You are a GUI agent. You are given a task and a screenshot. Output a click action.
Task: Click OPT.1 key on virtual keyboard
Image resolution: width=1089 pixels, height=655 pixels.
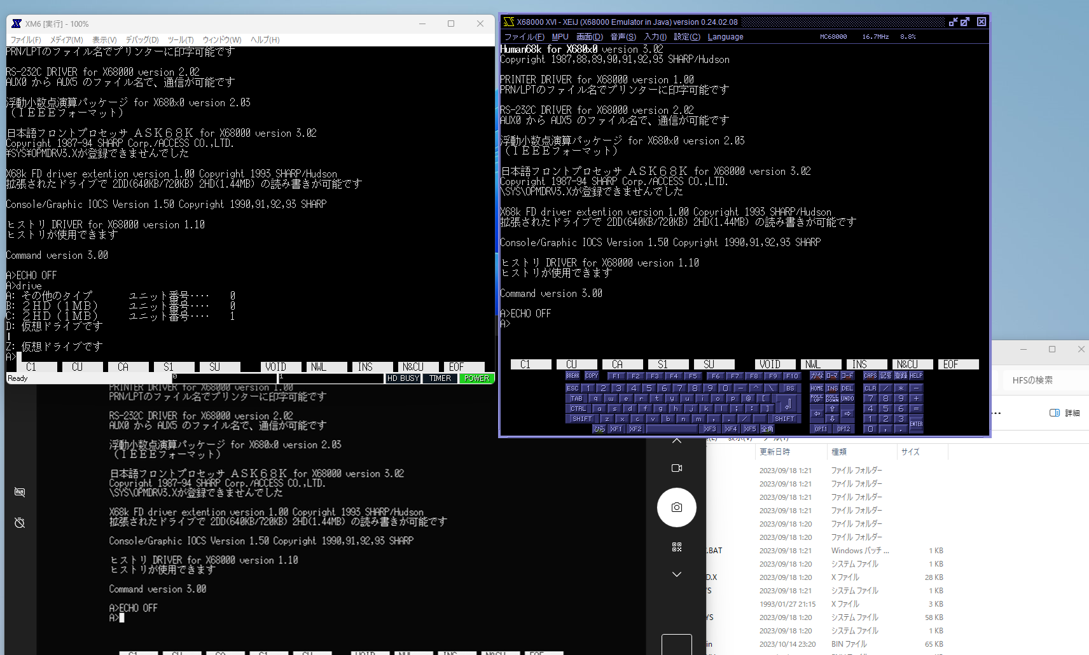tap(821, 429)
